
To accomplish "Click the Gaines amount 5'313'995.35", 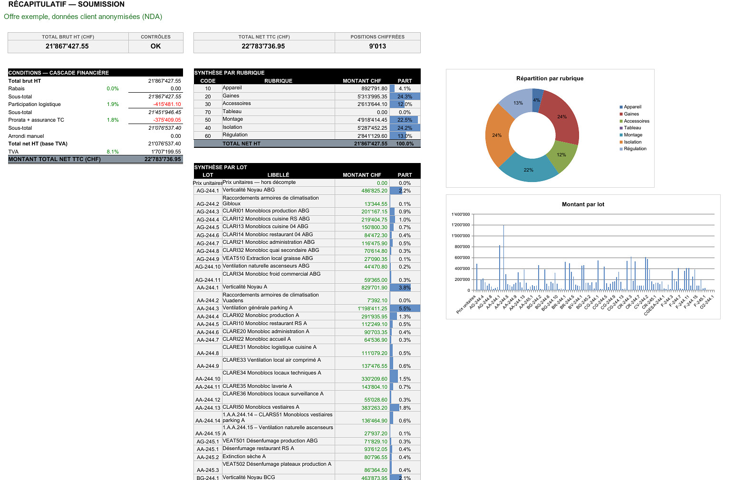I will click(x=372, y=96).
